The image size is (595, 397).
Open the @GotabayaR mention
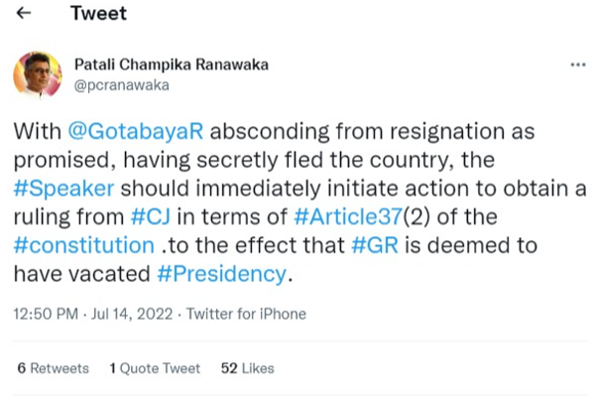(x=136, y=131)
